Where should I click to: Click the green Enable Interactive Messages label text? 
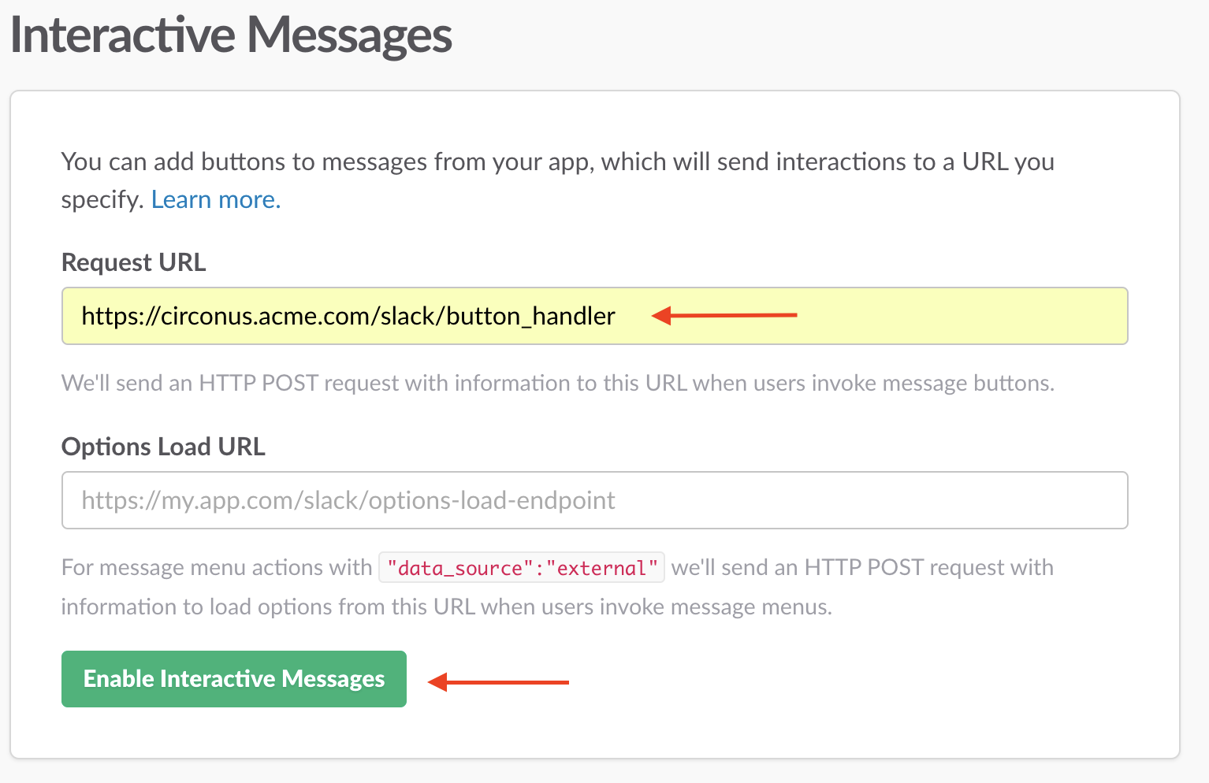(x=233, y=678)
